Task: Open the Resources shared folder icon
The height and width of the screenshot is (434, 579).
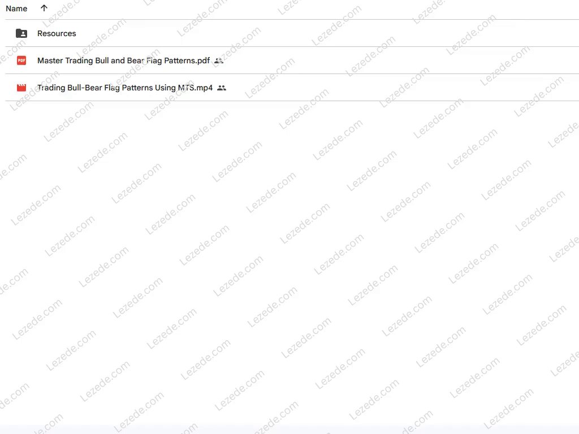Action: pyautogui.click(x=21, y=33)
